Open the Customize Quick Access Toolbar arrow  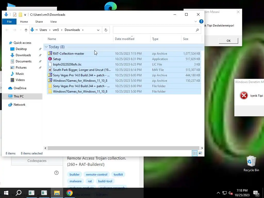pyautogui.click(x=25, y=15)
